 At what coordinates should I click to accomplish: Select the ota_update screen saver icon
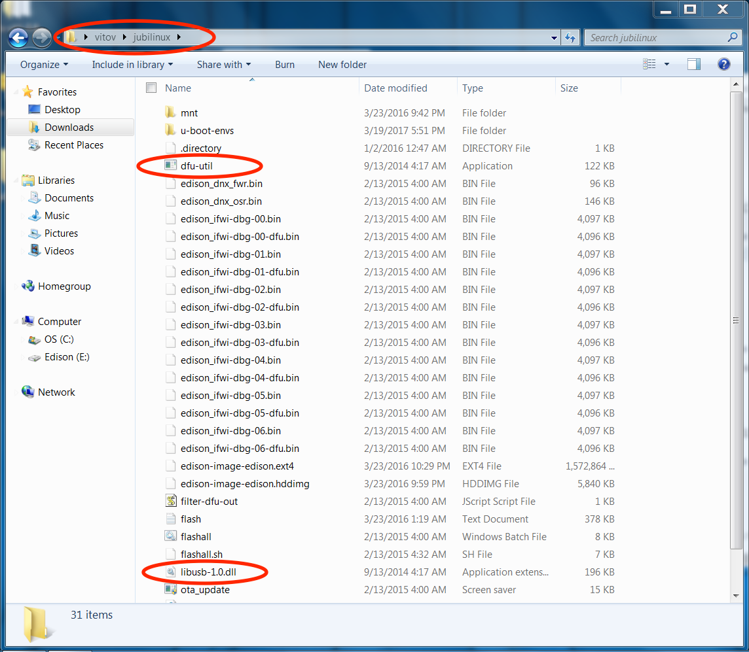(x=170, y=589)
